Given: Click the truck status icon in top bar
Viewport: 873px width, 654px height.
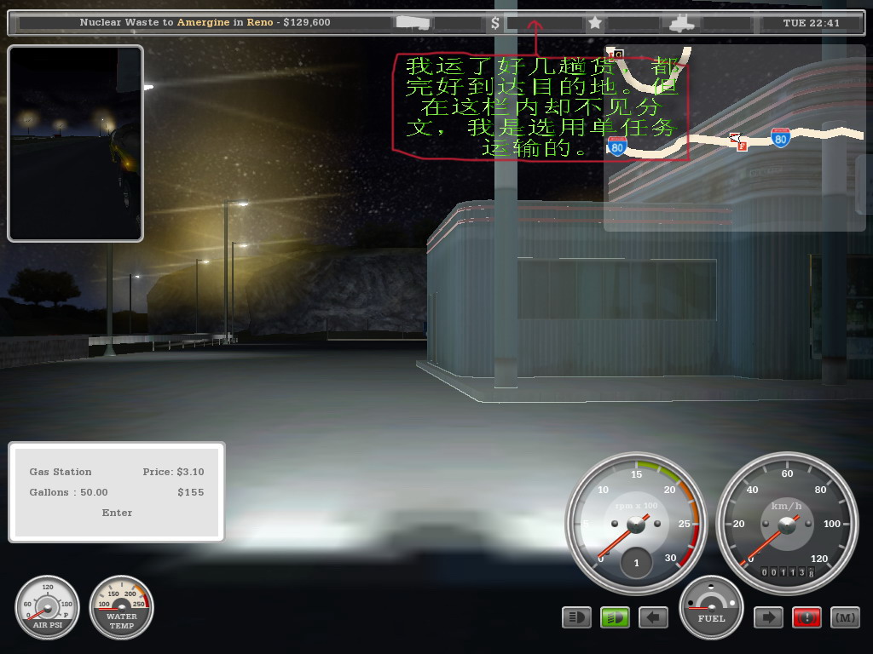Looking at the screenshot, I should tap(681, 23).
